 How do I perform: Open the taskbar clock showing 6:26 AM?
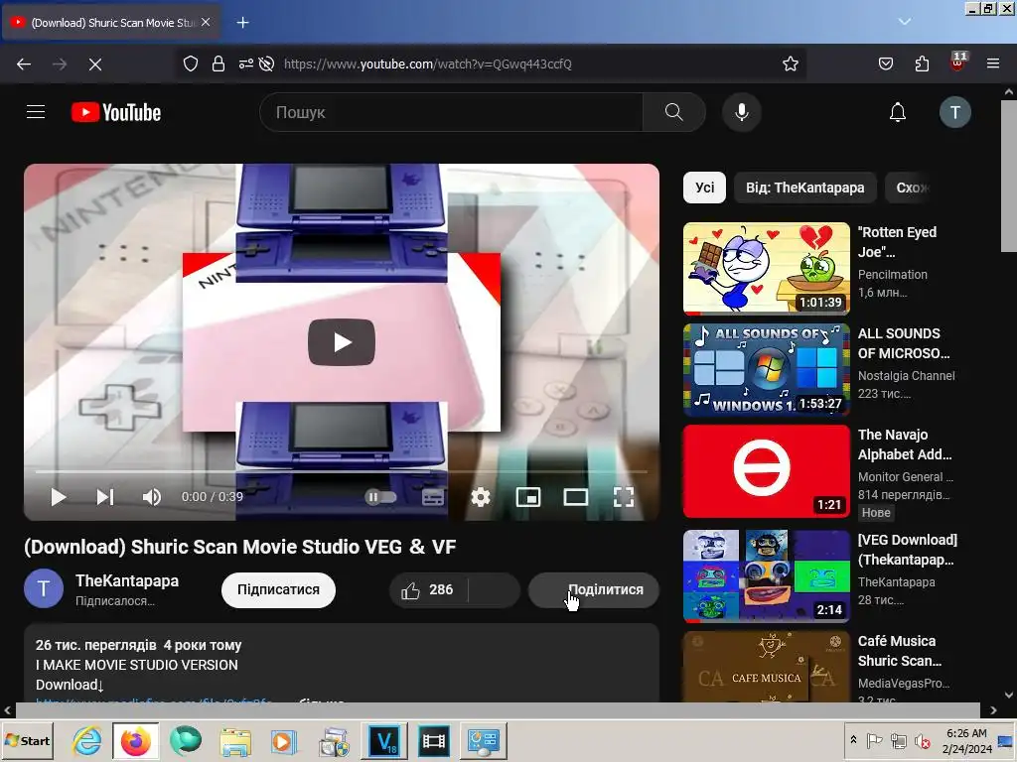click(x=966, y=740)
